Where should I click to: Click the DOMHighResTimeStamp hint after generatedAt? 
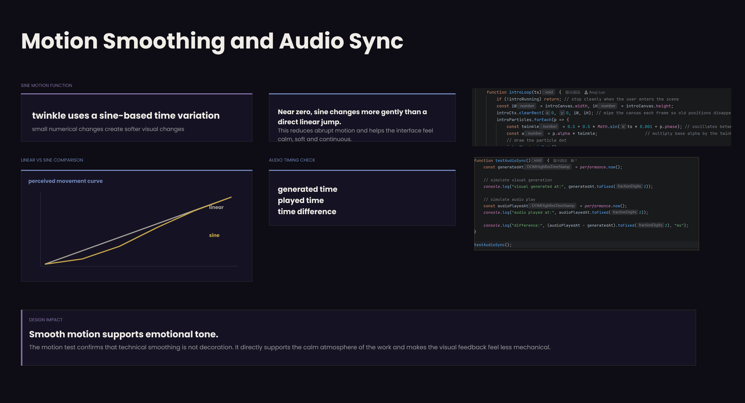[x=548, y=167]
